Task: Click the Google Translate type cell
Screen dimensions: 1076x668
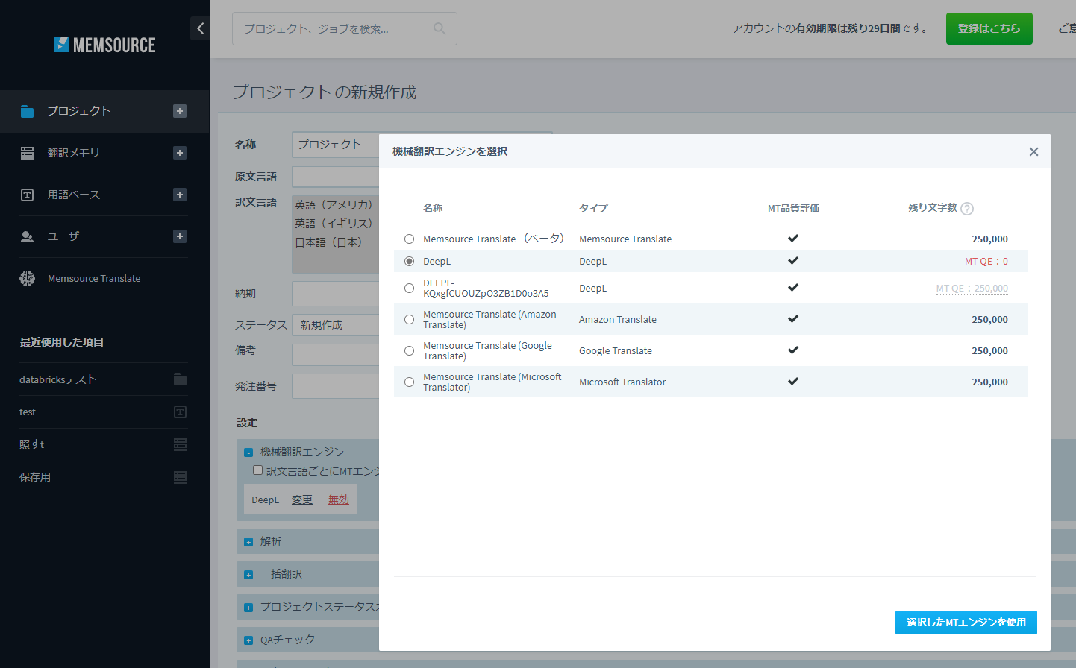Action: 616,350
